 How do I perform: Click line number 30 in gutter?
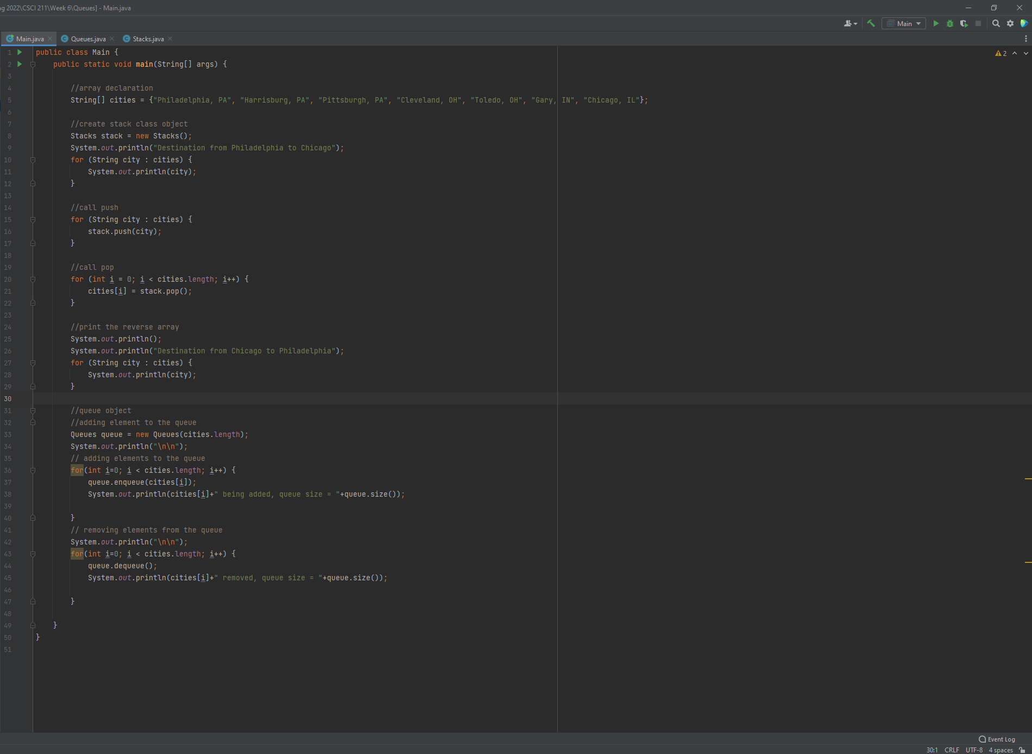[x=8, y=398]
